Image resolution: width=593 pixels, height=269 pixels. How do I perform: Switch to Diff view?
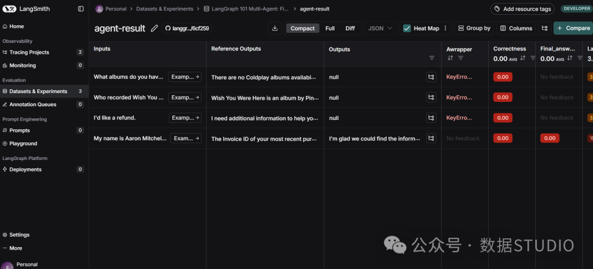tap(350, 28)
